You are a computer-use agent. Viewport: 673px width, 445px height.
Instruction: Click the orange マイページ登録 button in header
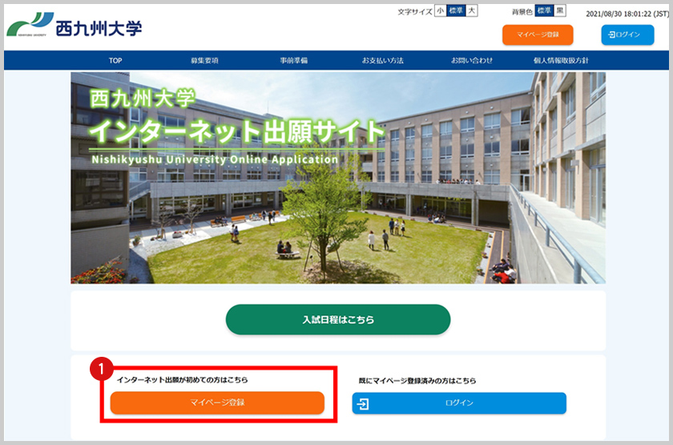[x=538, y=34]
